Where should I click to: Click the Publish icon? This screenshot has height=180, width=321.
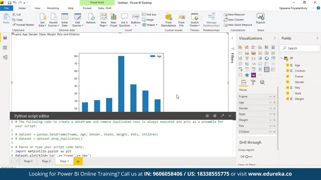[261, 19]
